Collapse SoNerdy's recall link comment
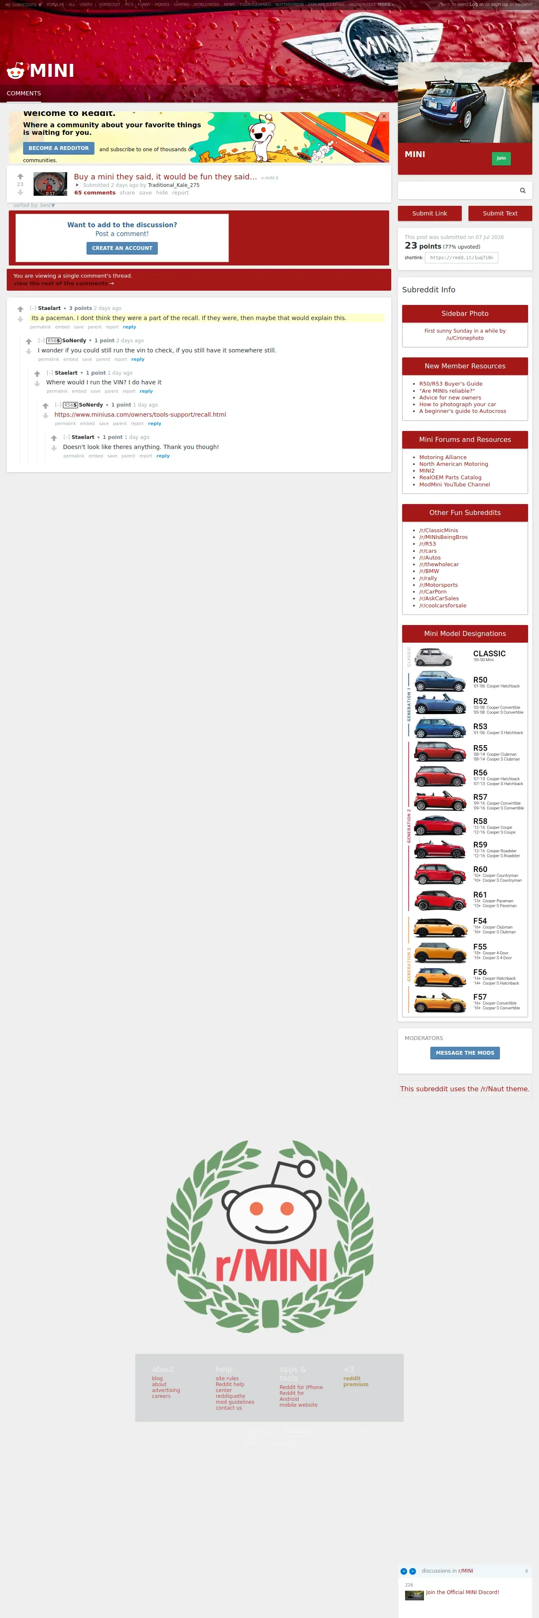The image size is (539, 1618). click(x=58, y=405)
